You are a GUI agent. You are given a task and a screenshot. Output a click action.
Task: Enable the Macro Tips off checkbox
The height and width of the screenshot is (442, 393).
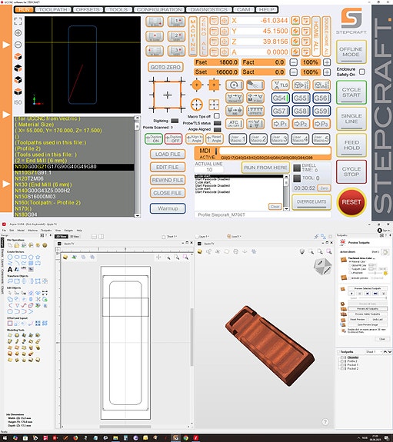(x=216, y=116)
